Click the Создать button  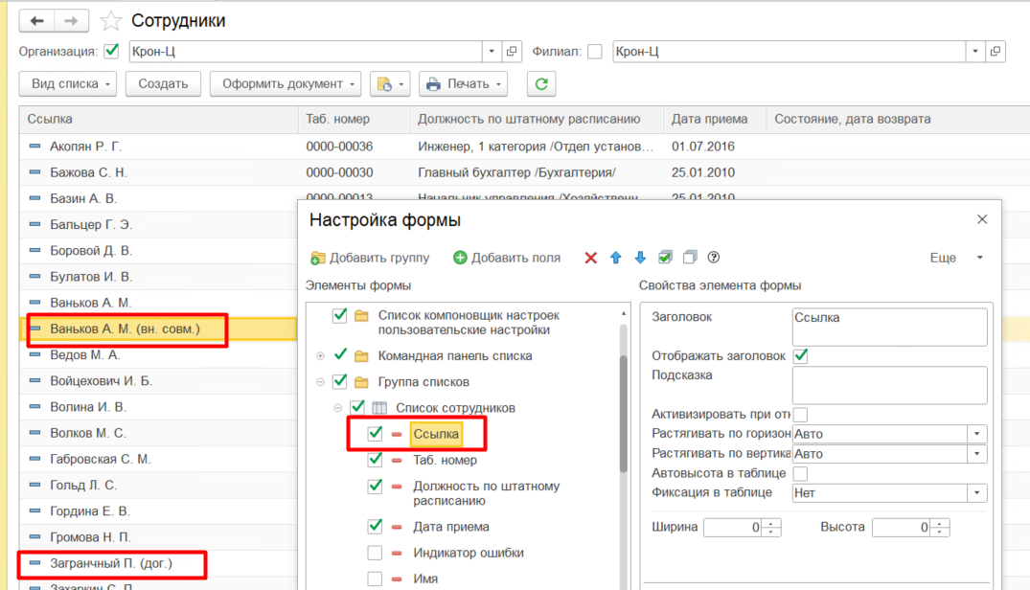click(163, 84)
